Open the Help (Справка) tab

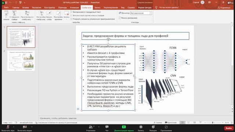click(131, 7)
